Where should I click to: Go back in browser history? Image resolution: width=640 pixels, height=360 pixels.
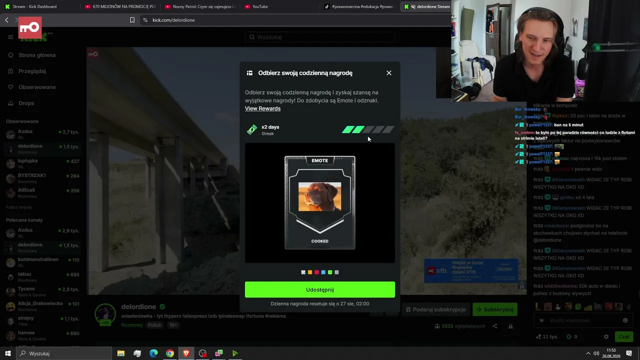(6, 20)
